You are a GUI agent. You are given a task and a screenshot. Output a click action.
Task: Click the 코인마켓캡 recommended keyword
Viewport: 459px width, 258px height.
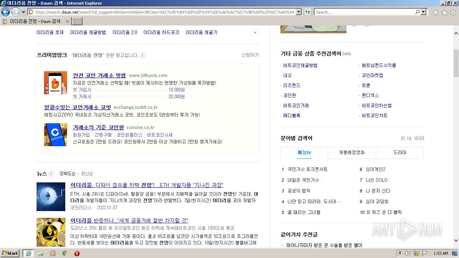pyautogui.click(x=372, y=75)
